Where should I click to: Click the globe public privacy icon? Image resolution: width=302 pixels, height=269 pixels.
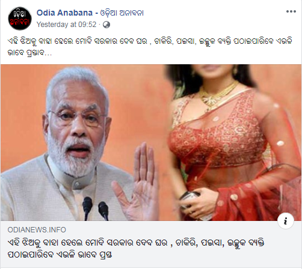pyautogui.click(x=106, y=25)
